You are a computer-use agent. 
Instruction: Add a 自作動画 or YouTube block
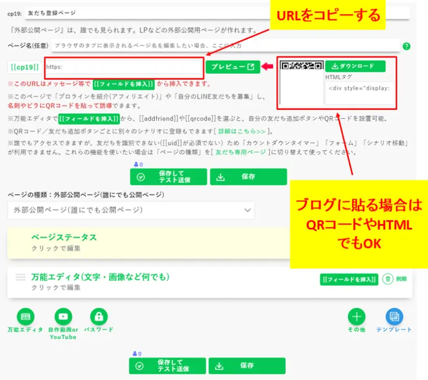64,316
